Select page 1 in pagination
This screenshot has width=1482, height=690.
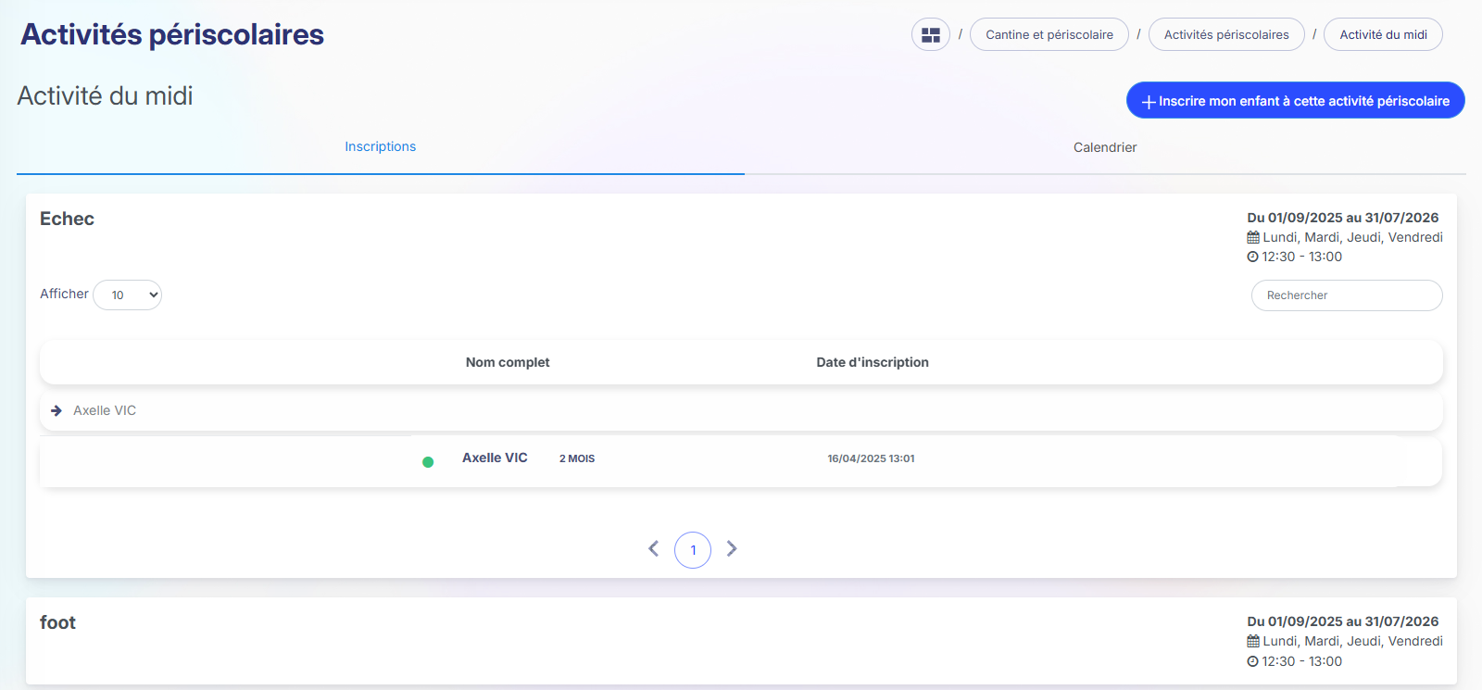(693, 550)
